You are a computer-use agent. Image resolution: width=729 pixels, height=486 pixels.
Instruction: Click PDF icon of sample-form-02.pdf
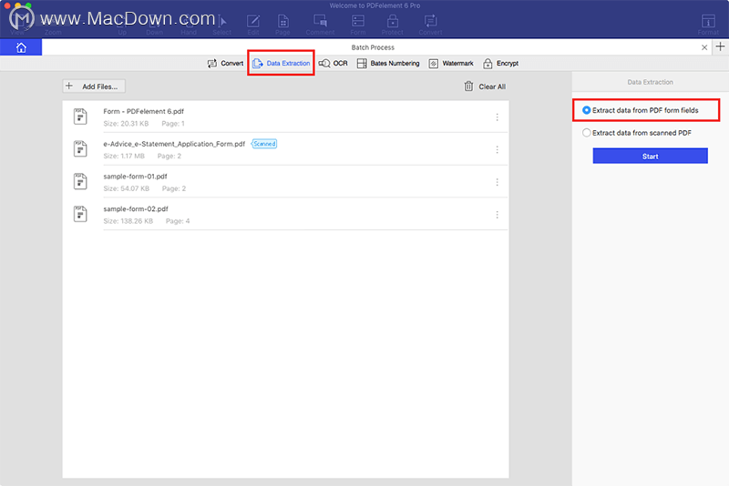click(x=80, y=214)
